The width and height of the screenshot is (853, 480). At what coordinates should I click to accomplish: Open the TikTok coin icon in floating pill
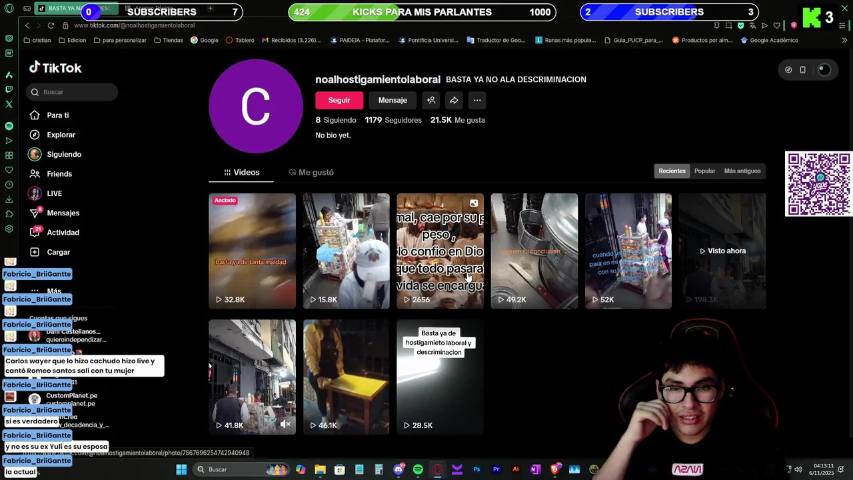[x=788, y=70]
